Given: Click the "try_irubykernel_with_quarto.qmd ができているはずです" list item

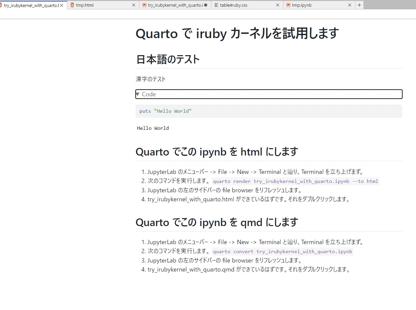Looking at the screenshot, I should point(249,270).
